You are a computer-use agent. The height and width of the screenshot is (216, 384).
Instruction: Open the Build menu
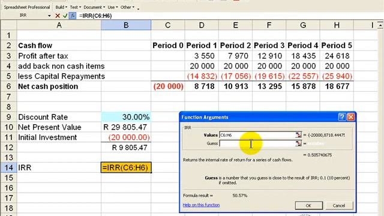point(61,7)
